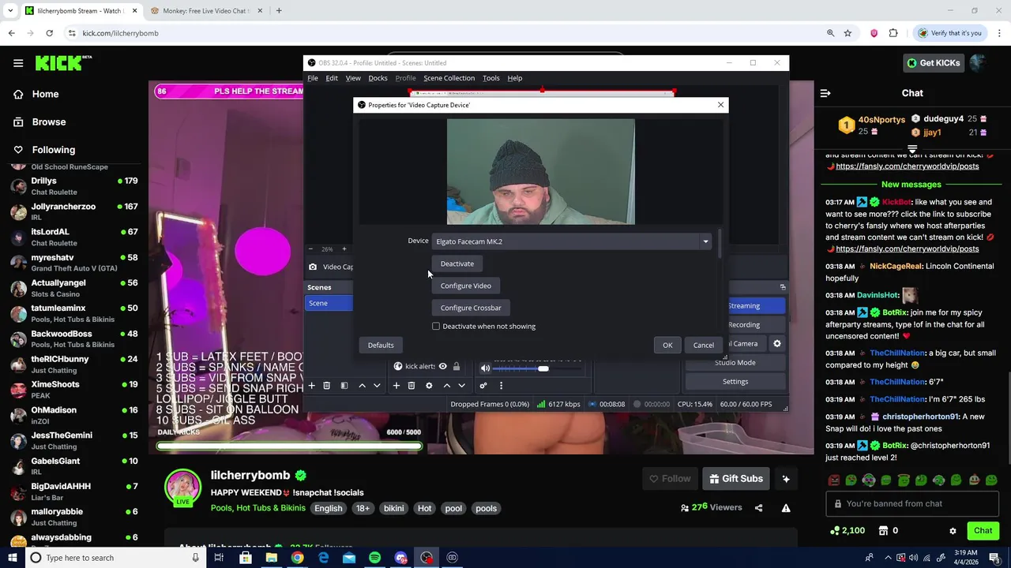The image size is (1011, 568).
Task: Open the OBS Docks menu
Action: (378, 78)
